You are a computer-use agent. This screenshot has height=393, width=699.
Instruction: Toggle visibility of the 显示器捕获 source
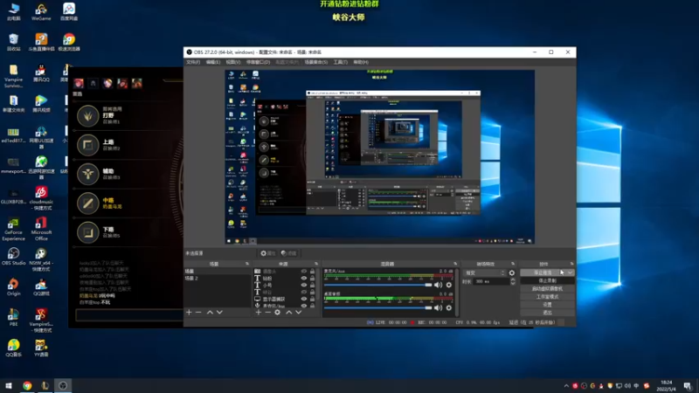(x=304, y=299)
